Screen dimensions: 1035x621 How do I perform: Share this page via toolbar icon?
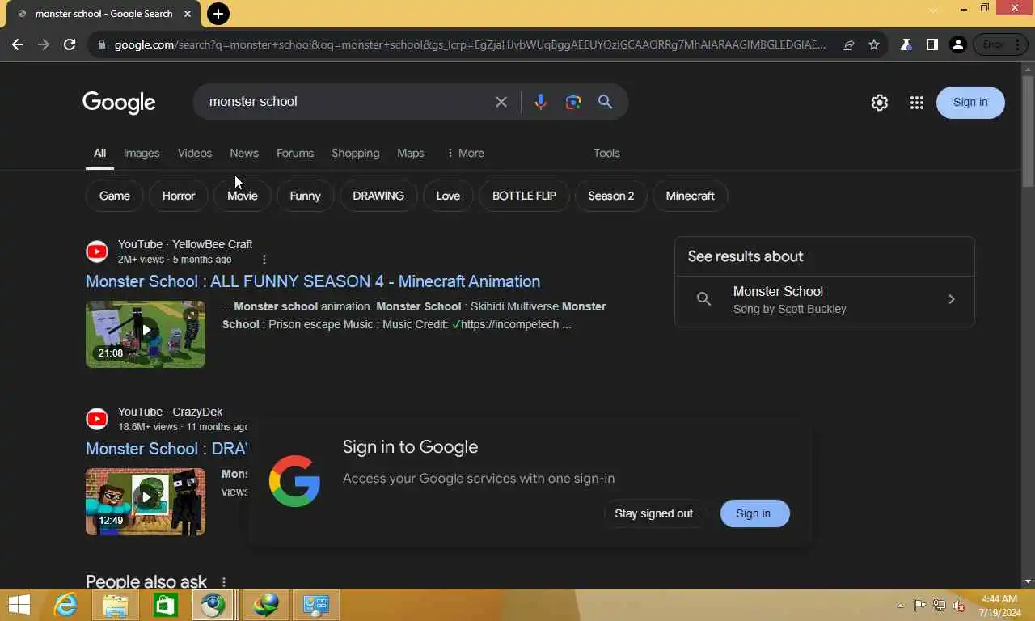click(848, 44)
